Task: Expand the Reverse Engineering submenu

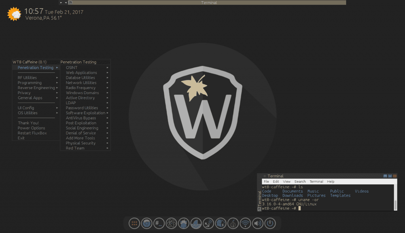Action: 36,88
